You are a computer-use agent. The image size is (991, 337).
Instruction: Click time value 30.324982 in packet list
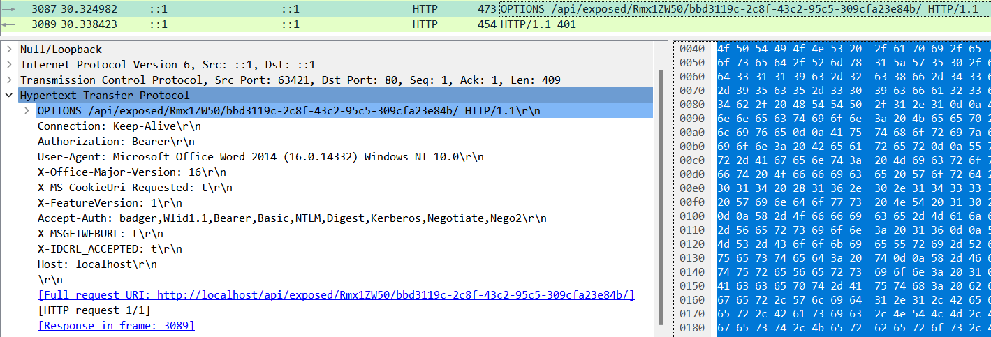pos(88,10)
